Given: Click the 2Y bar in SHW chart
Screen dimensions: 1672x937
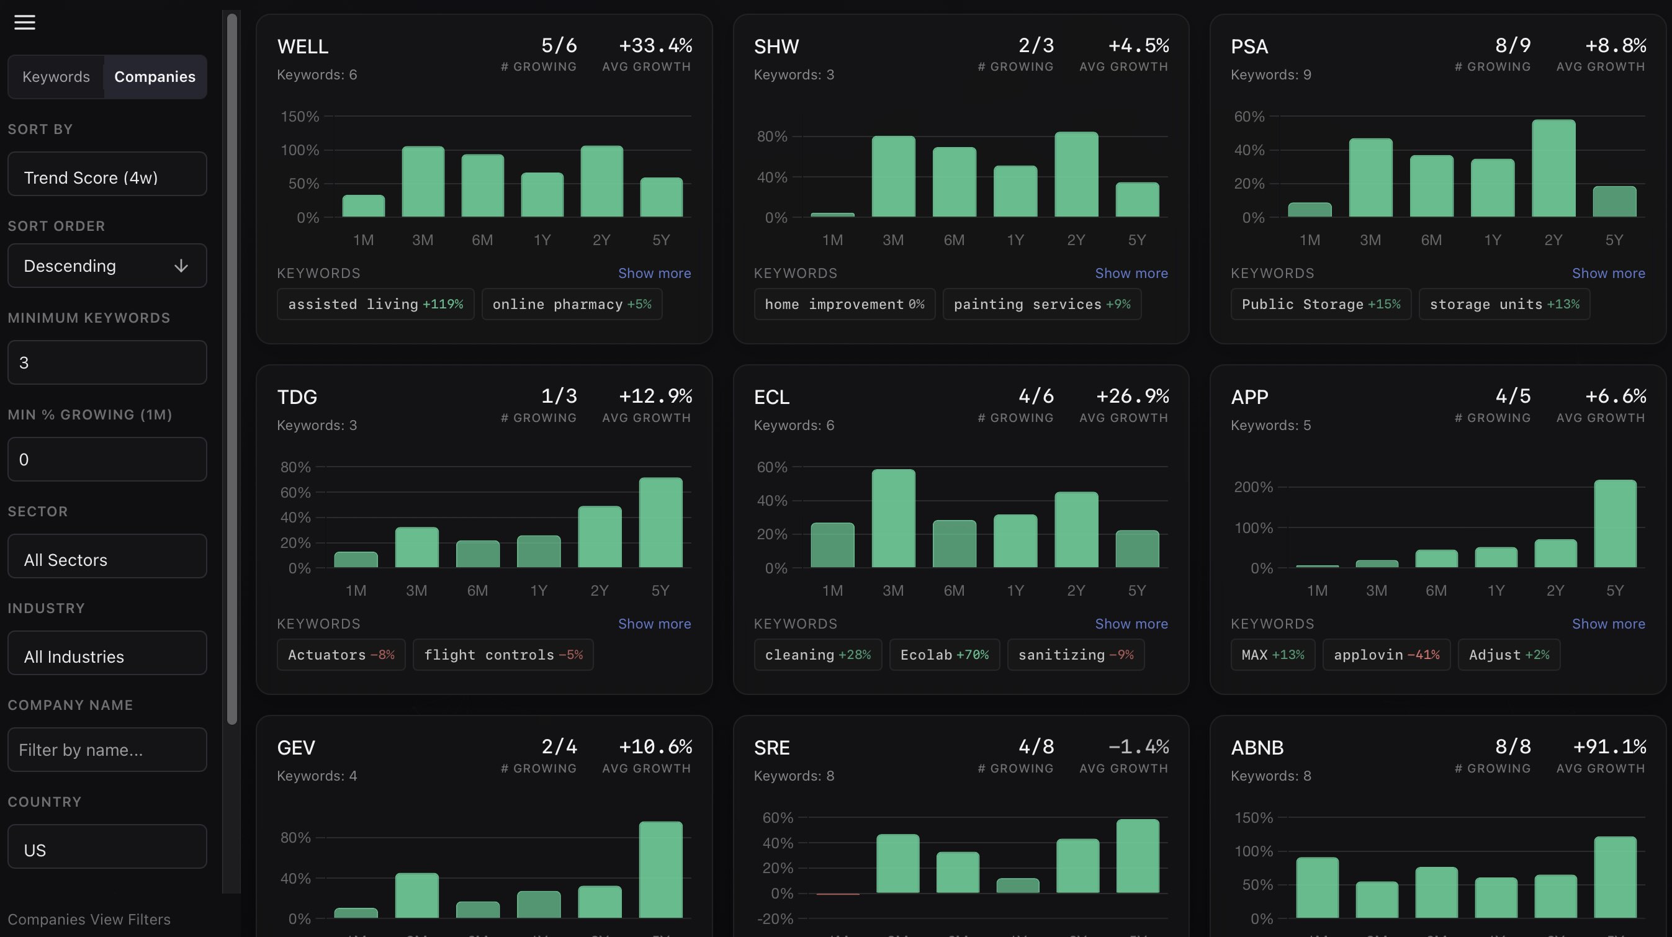Looking at the screenshot, I should [1076, 174].
